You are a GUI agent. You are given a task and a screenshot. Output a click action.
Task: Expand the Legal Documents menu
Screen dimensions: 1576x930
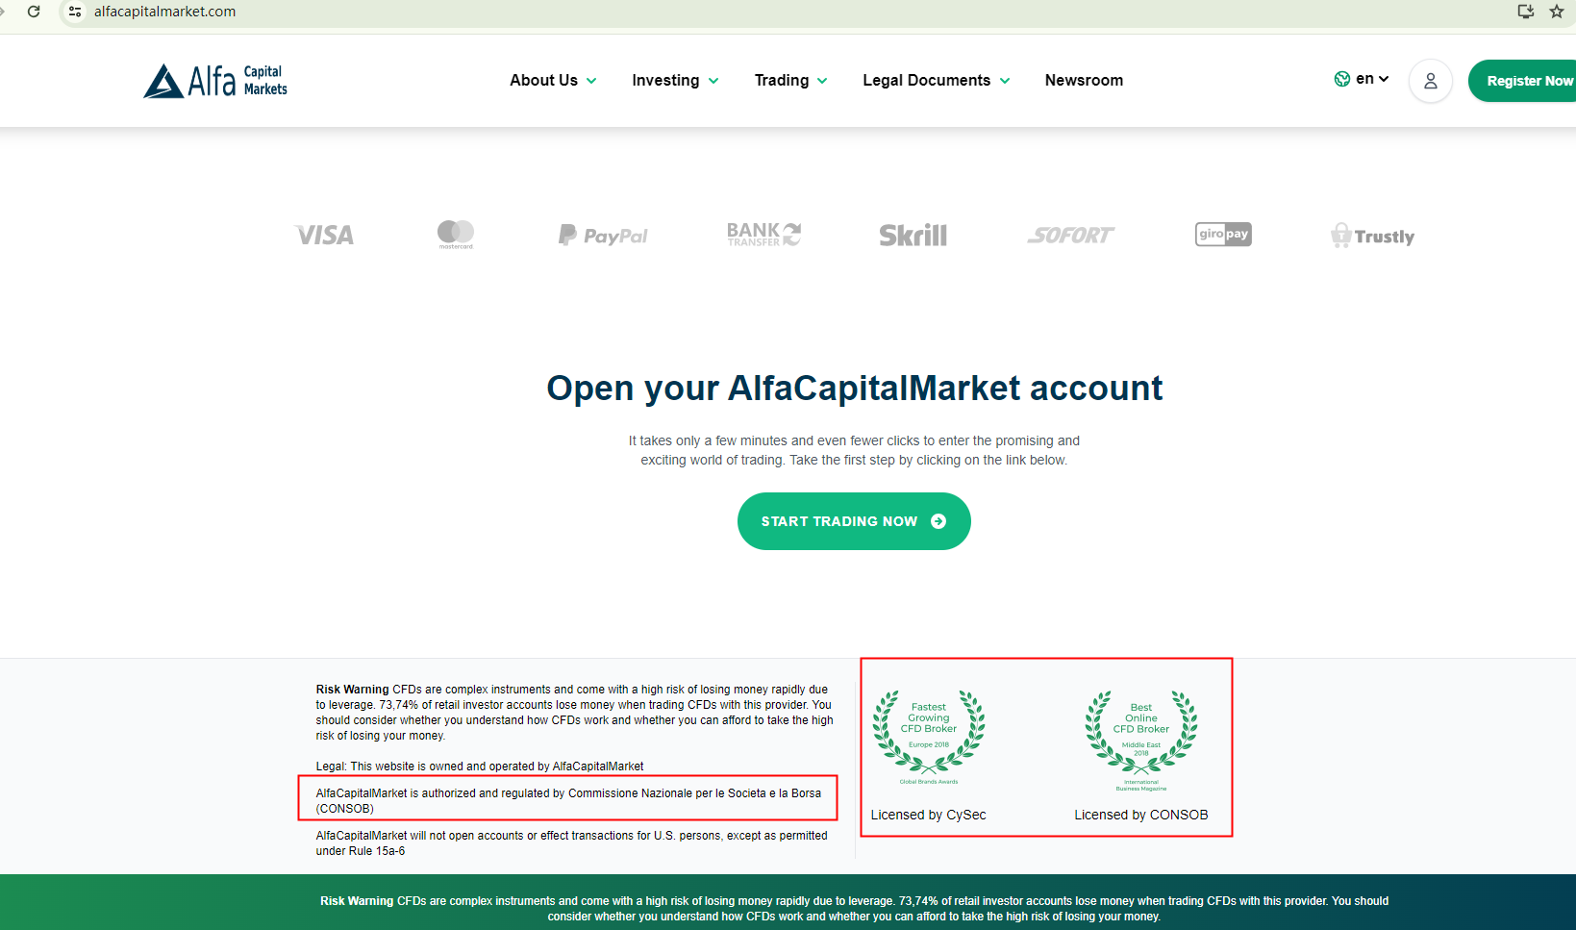[x=936, y=81]
